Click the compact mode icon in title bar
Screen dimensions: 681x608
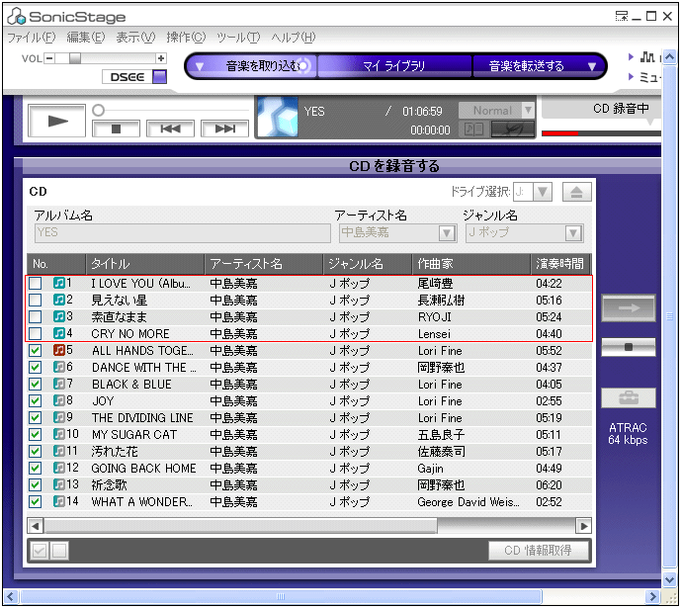pos(622,17)
